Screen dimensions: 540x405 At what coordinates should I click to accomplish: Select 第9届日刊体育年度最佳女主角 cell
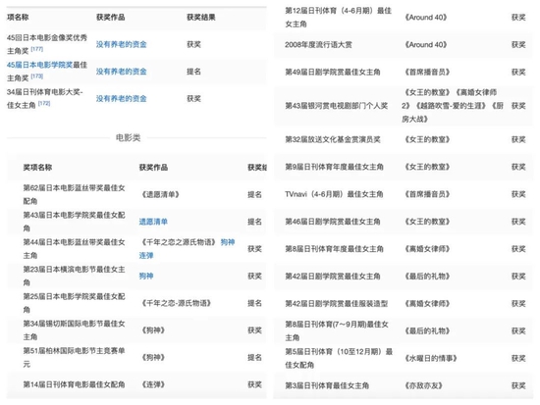point(334,167)
